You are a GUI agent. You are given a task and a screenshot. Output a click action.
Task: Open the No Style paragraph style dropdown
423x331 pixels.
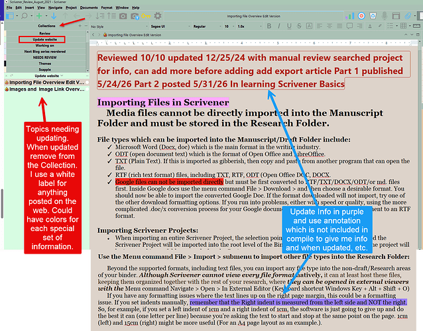119,26
